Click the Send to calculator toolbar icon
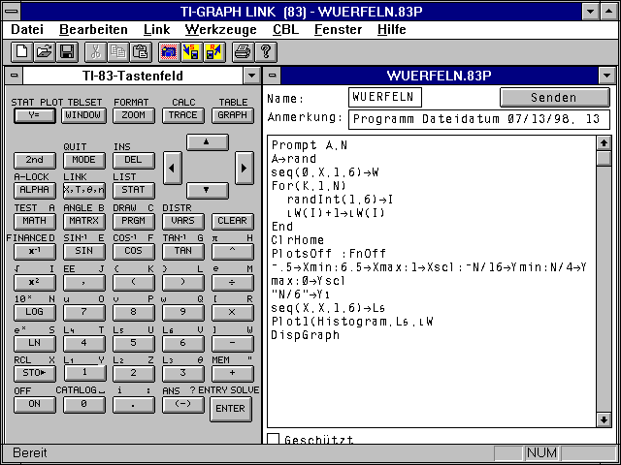The image size is (621, 465). coord(192,52)
